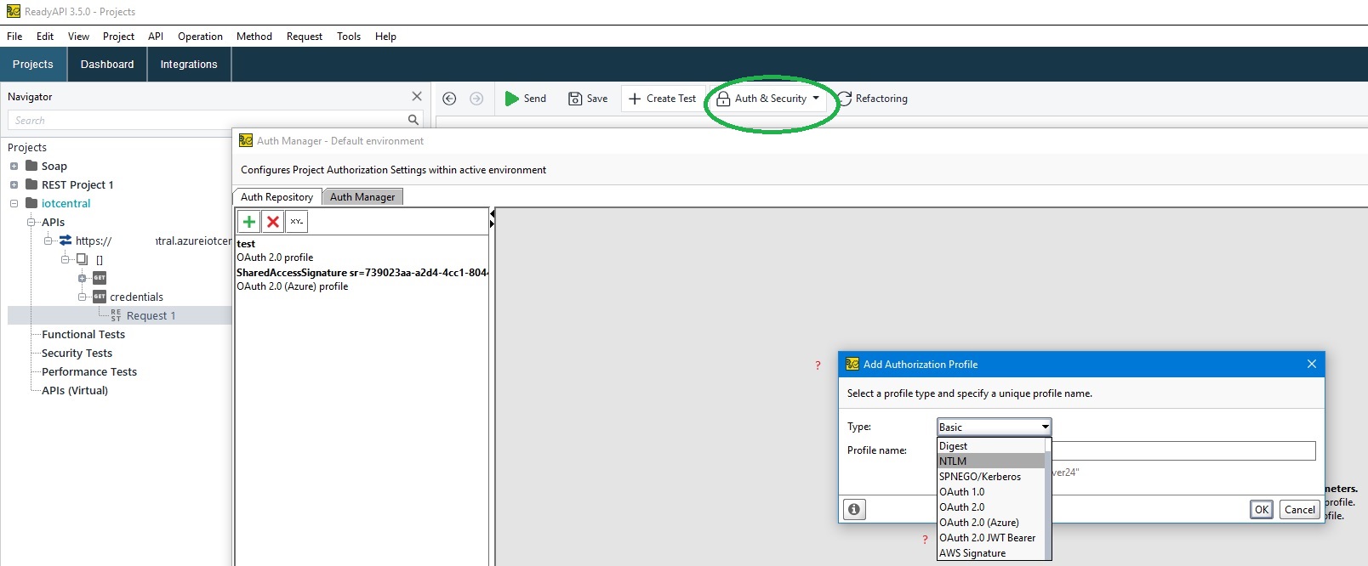Go back with the left arrow icon

pyautogui.click(x=449, y=99)
